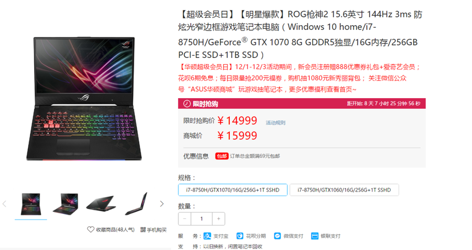Click the main ROG laptop product image

(84, 99)
